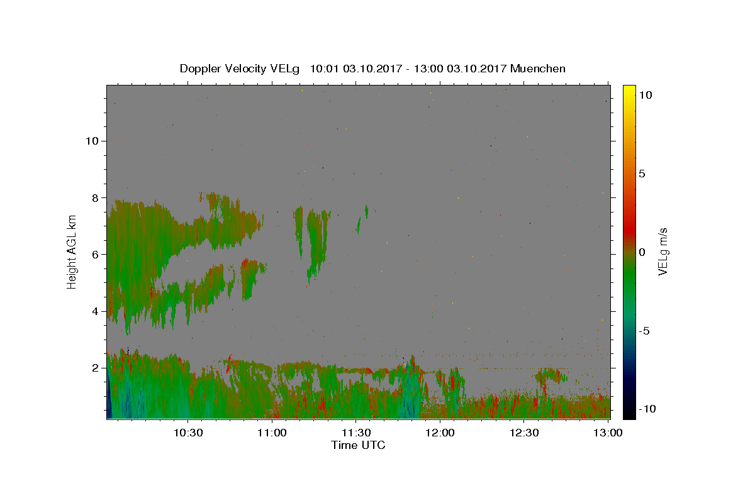Click the Time UTC axis title

(358, 445)
